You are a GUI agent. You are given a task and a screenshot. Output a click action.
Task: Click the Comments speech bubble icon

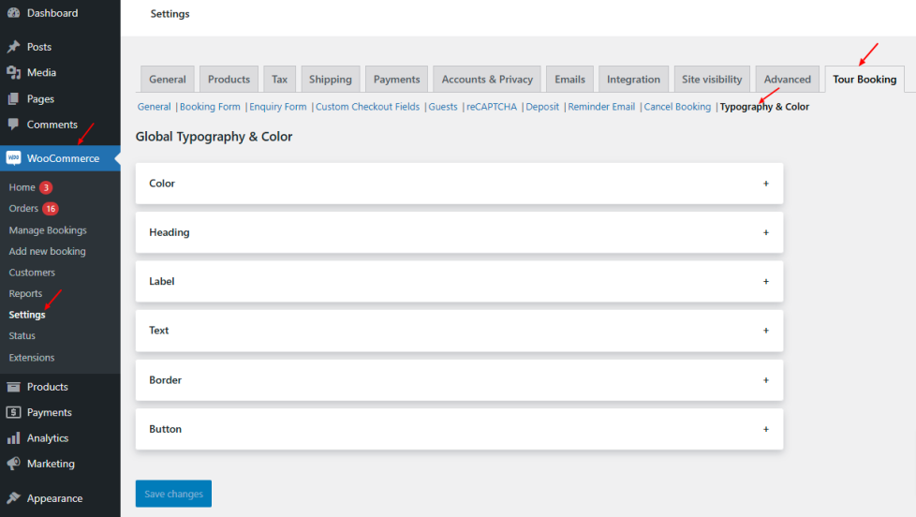[13, 125]
